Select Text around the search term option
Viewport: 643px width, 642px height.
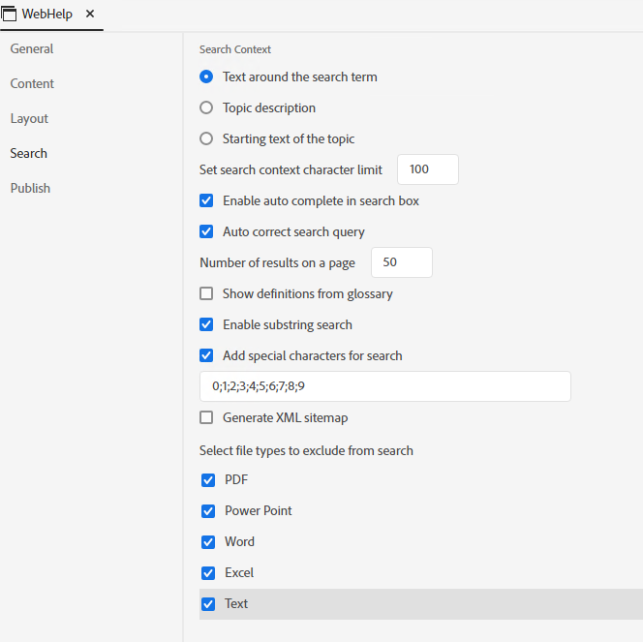pos(206,77)
